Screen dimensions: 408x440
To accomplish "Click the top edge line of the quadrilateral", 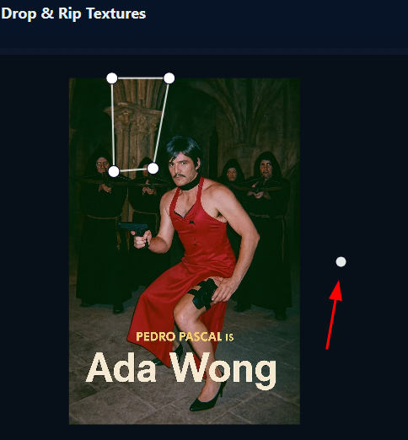I will click(141, 78).
